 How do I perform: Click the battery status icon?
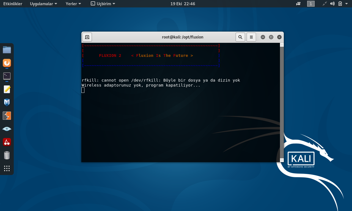340,4
